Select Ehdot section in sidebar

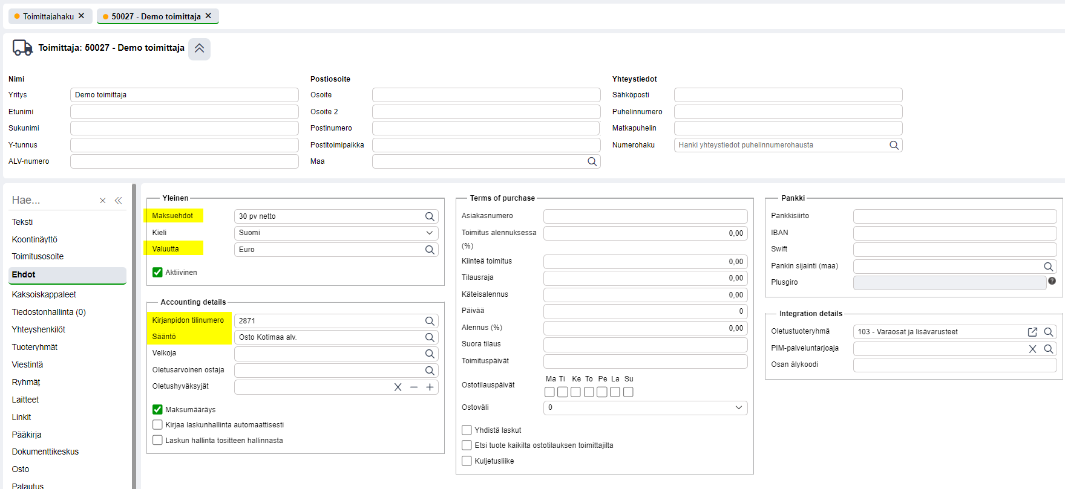pos(67,275)
